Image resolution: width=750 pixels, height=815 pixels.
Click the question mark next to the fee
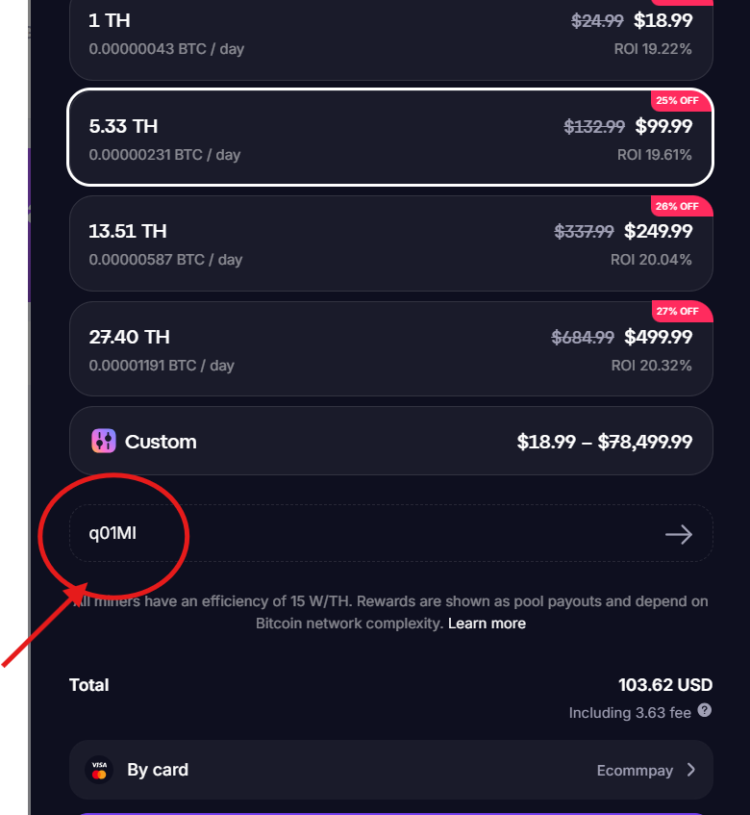click(705, 712)
